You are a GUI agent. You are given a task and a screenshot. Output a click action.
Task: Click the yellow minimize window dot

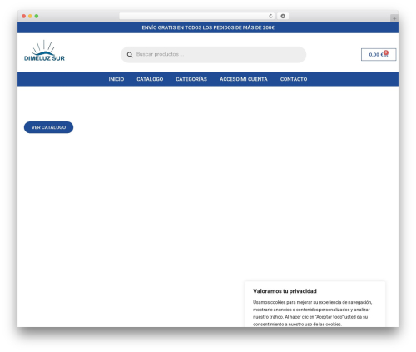click(x=30, y=17)
